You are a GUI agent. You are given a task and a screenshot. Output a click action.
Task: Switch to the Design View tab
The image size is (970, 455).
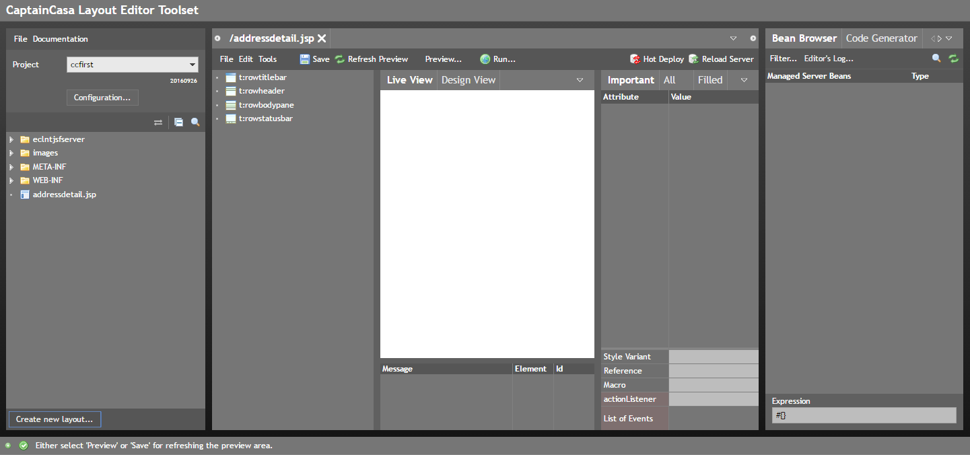click(x=469, y=80)
